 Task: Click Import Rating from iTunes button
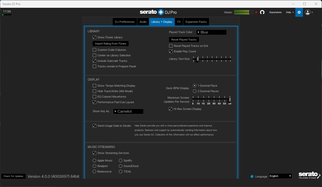tap(111, 44)
